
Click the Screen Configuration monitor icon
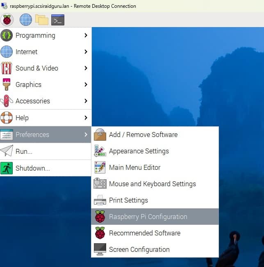[x=100, y=249]
